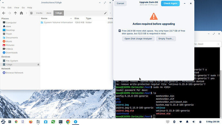The height and width of the screenshot is (125, 222).
Task: Open the text editor taskbar icon
Action: coord(23,122)
